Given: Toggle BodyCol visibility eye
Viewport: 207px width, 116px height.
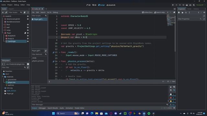Looking at the screenshot, I should (28, 39).
